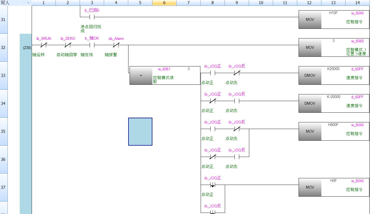Viewport: 378px width, 214px height.
Task: Select the row 32 header
Action: click(x=3, y=48)
